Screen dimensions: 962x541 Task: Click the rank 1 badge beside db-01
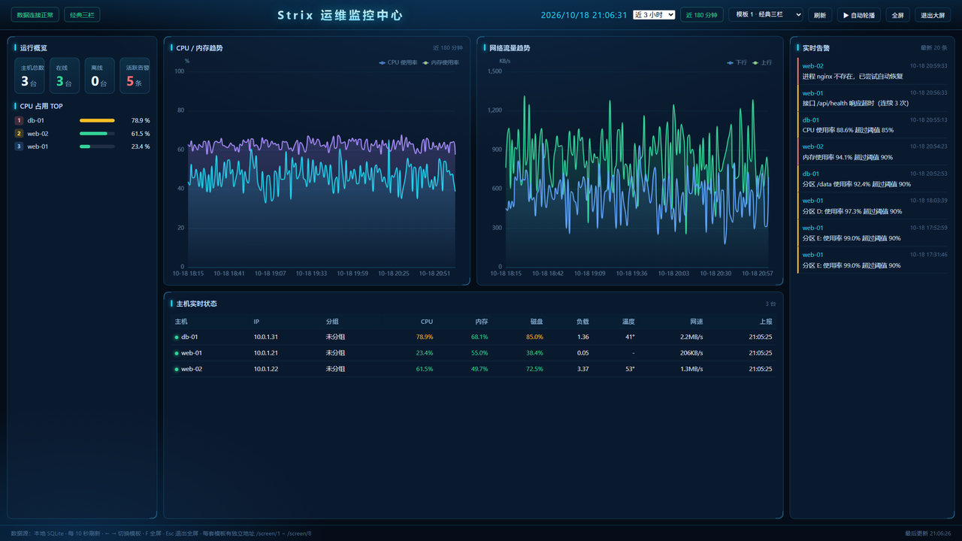pyautogui.click(x=19, y=120)
